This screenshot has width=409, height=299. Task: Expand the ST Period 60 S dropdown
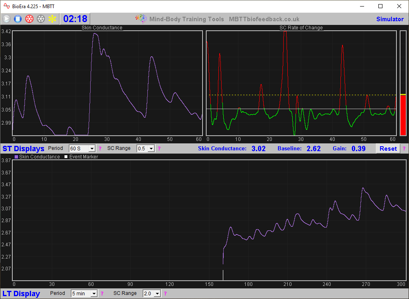pos(92,149)
